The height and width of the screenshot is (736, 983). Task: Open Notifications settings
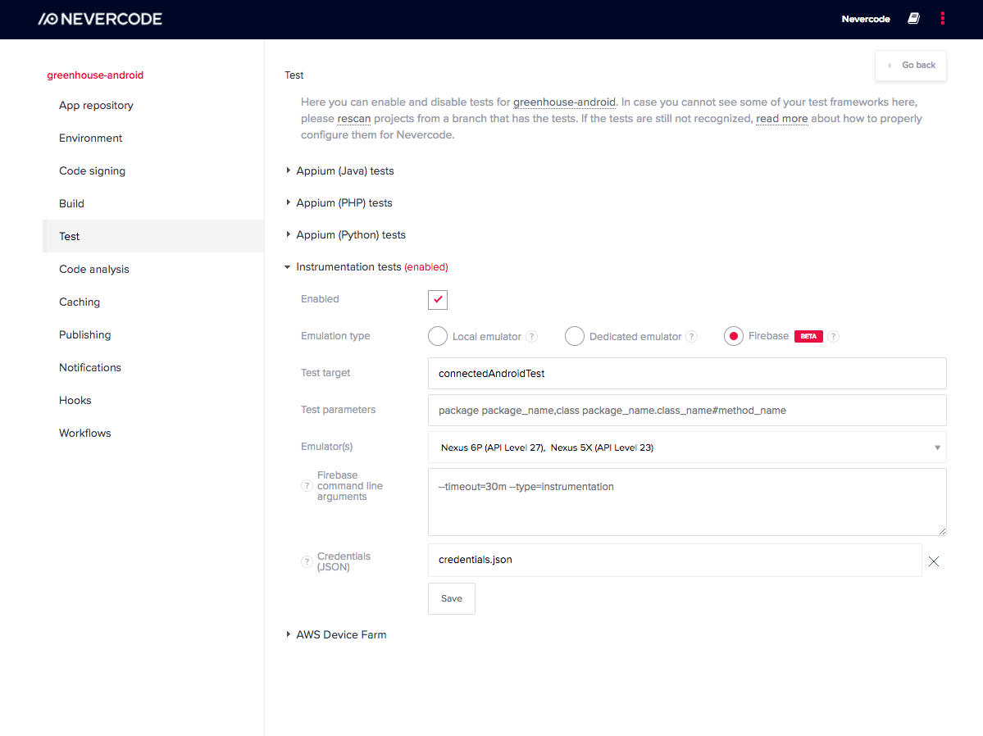pyautogui.click(x=89, y=367)
